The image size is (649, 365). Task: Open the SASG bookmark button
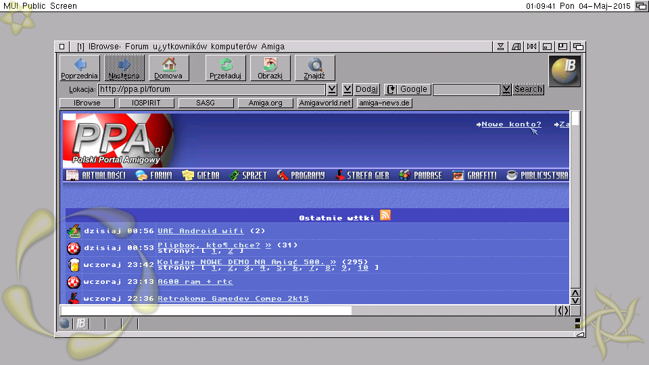coord(206,103)
